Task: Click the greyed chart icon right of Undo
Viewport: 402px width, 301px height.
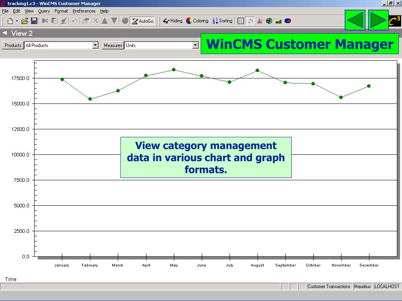Action: [x=86, y=21]
